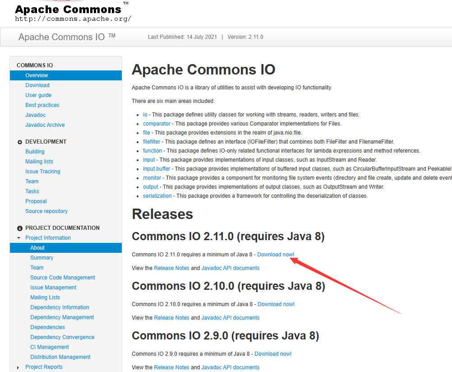
Task: Open Team under Project Information
Action: click(37, 268)
